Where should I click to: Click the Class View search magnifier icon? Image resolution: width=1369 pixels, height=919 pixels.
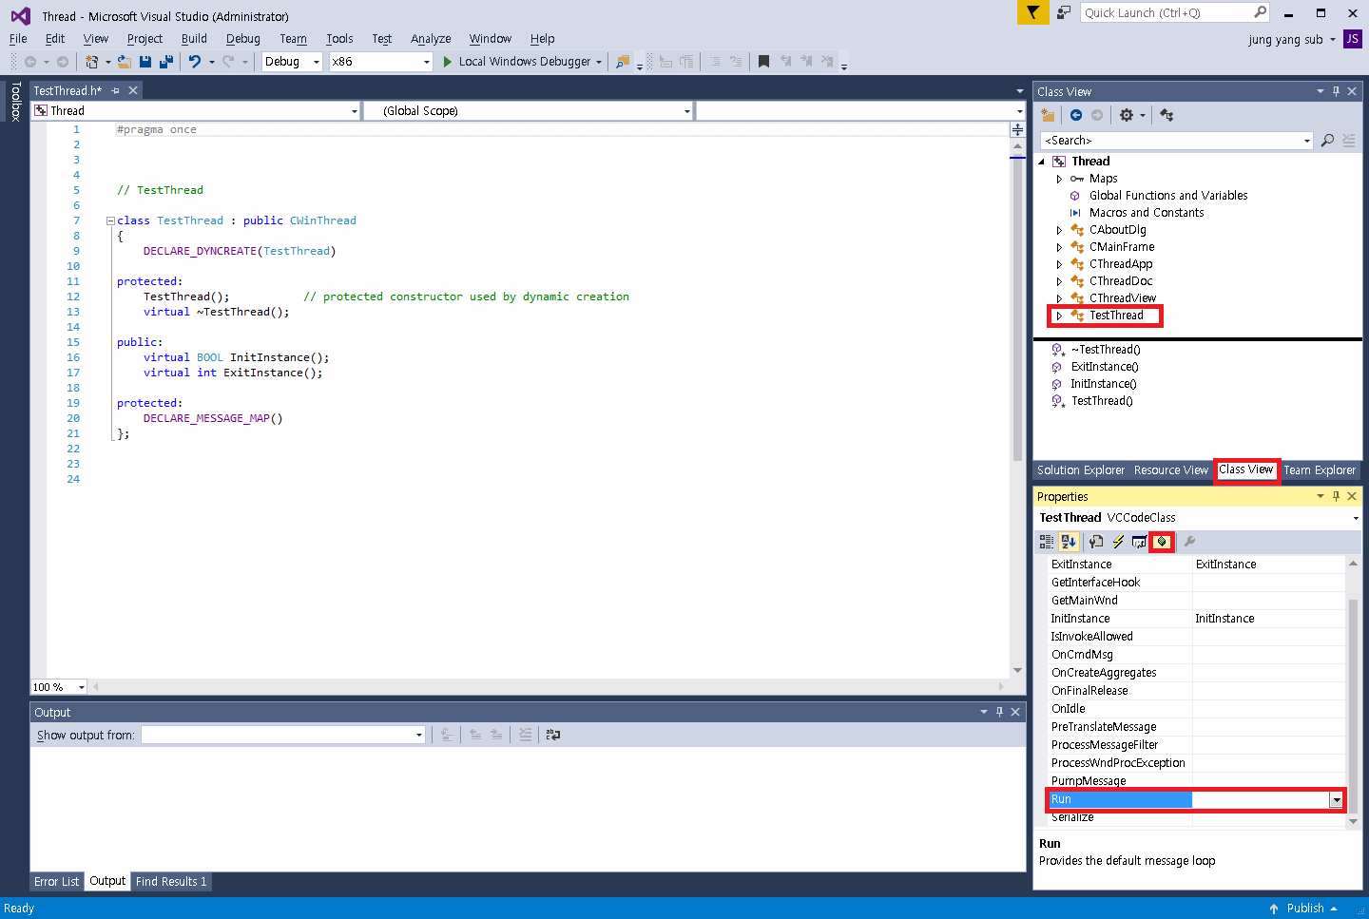1327,141
